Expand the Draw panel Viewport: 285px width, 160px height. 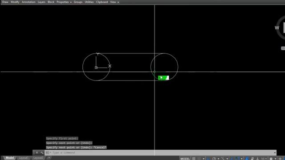tap(5, 2)
